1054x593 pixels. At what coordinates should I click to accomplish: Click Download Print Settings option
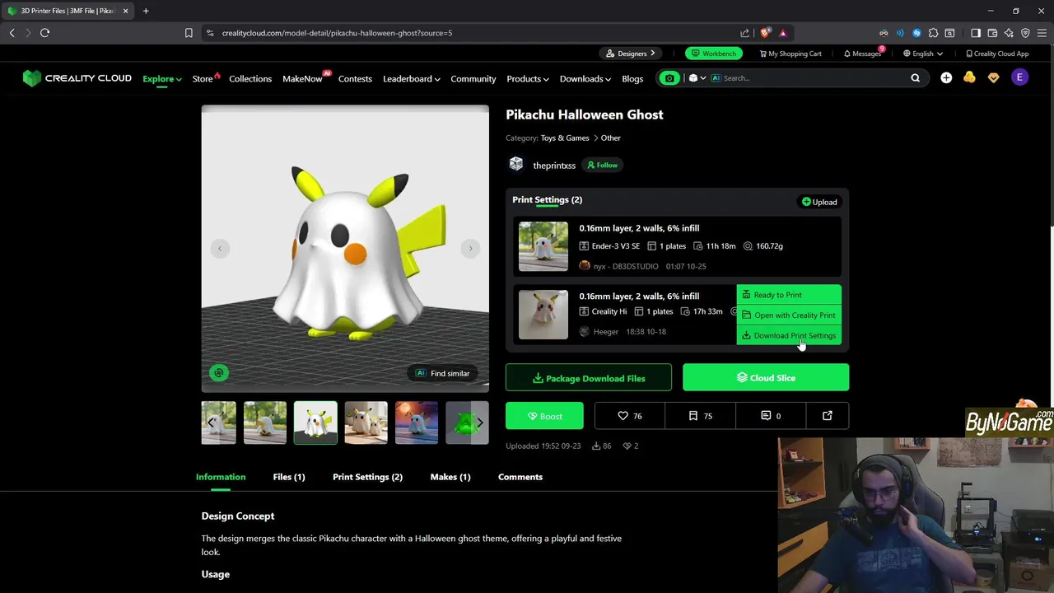[x=789, y=335]
